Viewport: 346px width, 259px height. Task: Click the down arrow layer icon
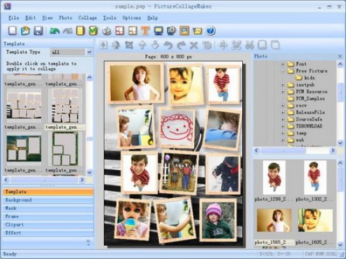click(155, 45)
